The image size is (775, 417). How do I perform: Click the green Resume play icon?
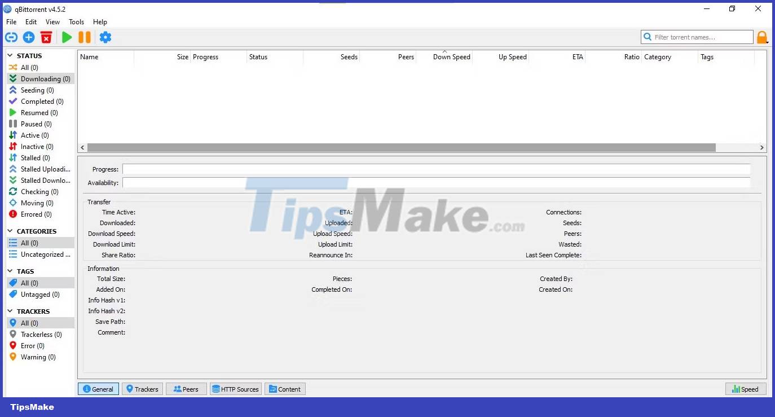pos(67,37)
